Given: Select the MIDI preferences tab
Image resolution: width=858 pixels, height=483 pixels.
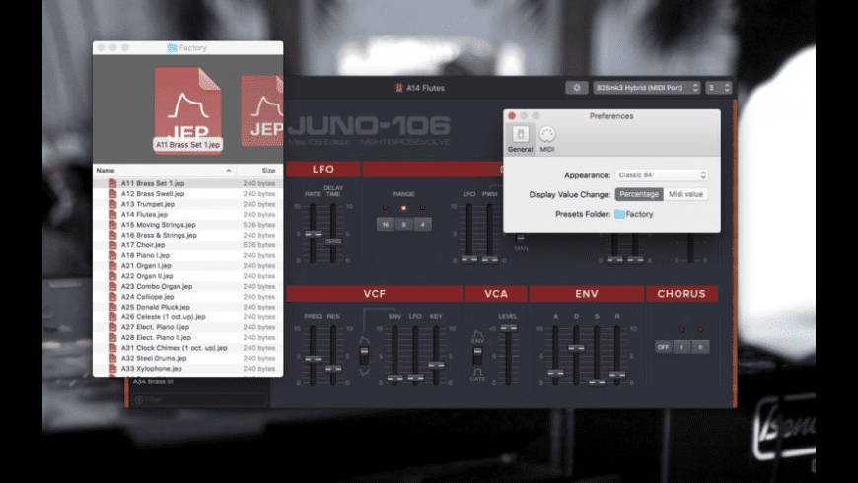Looking at the screenshot, I should click(547, 139).
